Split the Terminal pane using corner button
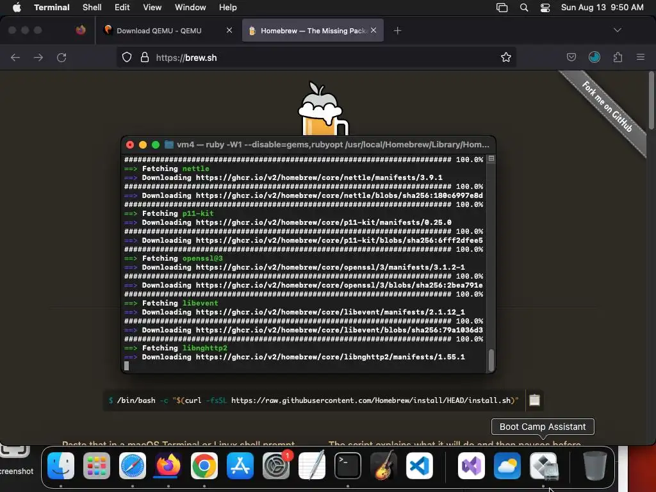This screenshot has width=656, height=492. click(x=491, y=159)
